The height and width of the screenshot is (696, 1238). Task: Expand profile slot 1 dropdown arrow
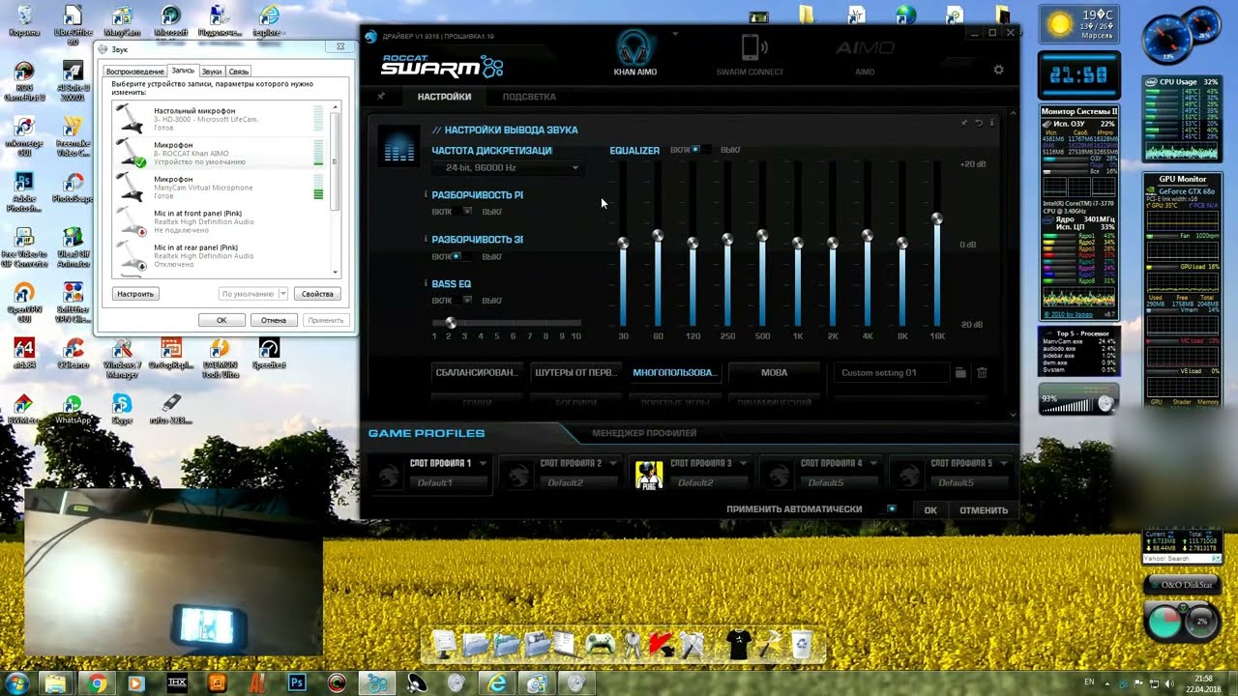click(x=483, y=463)
